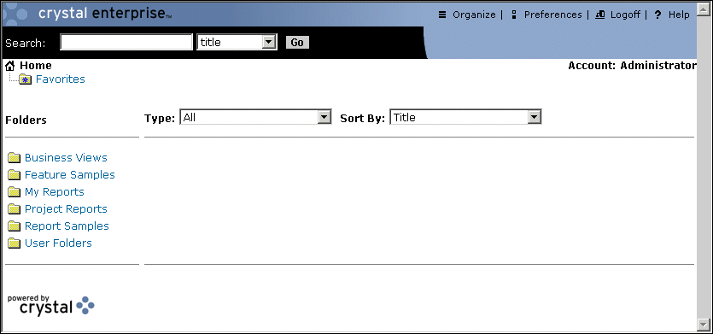This screenshot has height=334, width=713.
Task: Open the Organize menu
Action: [474, 15]
